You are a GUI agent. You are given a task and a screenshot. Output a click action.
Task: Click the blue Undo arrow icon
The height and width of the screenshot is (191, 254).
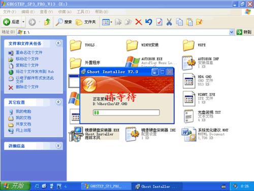point(149,22)
